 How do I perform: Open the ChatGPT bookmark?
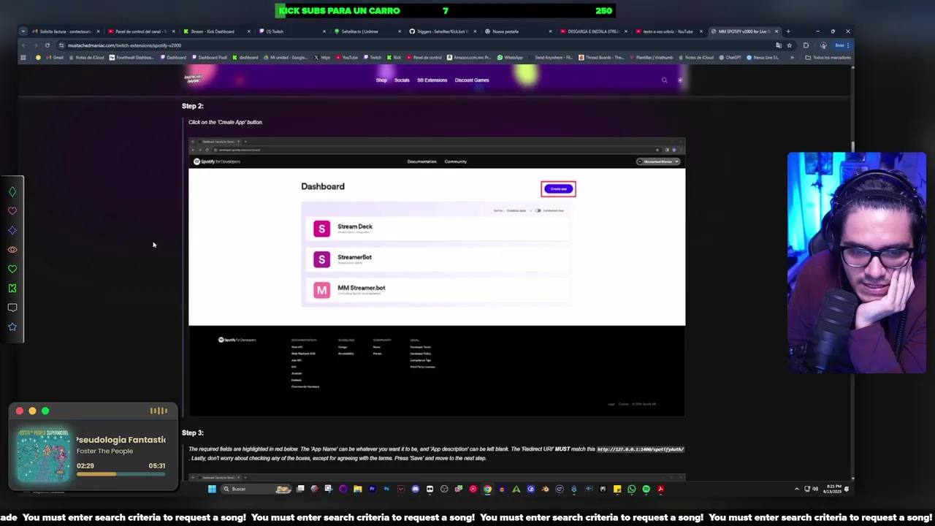[x=729, y=57]
